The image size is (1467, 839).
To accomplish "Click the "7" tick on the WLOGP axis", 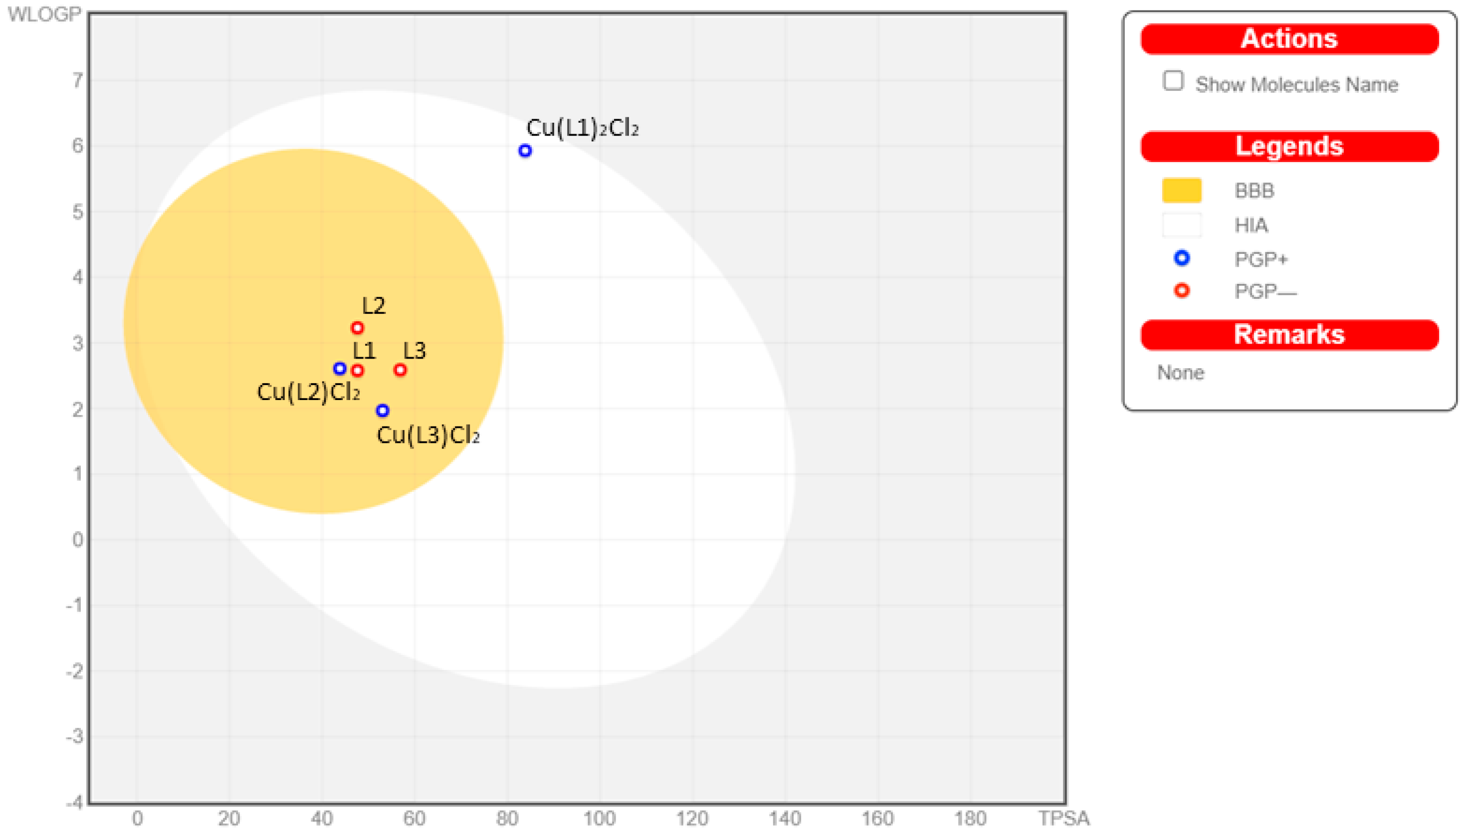I will (77, 81).
